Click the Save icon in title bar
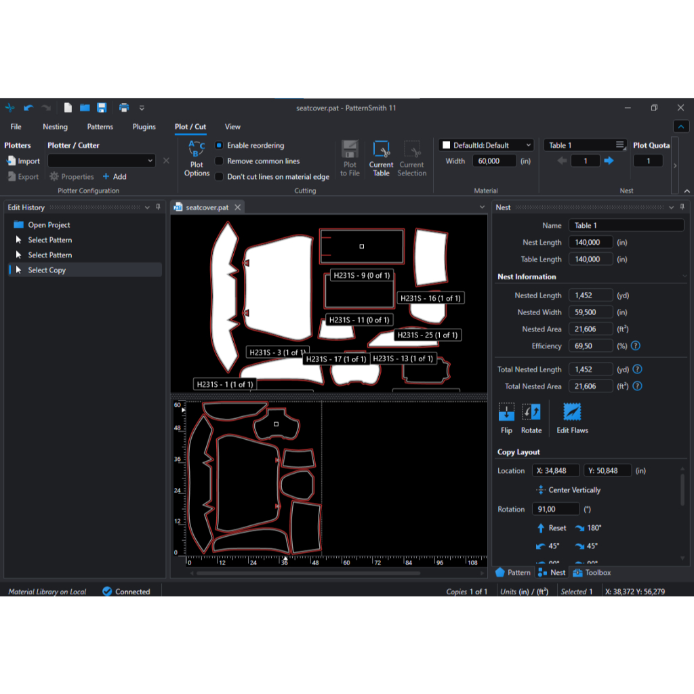Image resolution: width=694 pixels, height=694 pixels. [x=102, y=108]
